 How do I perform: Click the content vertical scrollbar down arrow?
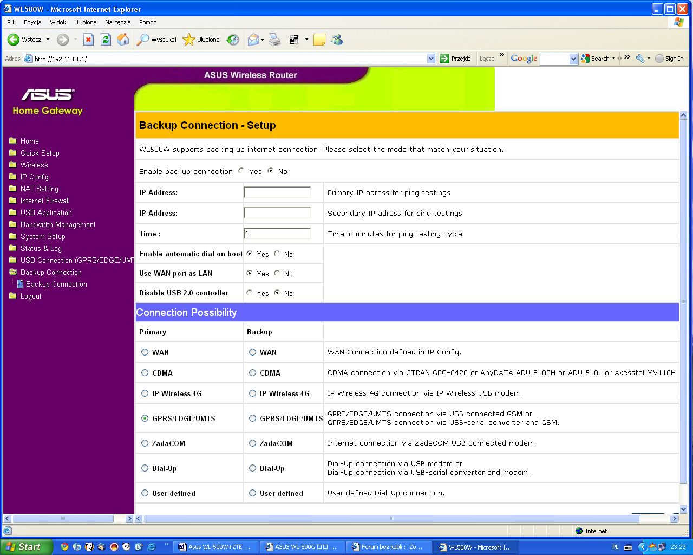click(683, 509)
